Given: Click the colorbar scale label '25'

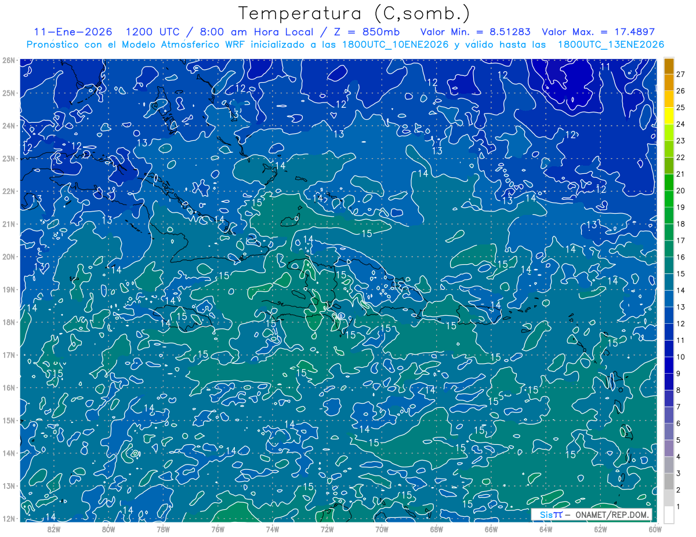Looking at the screenshot, I should click(681, 108).
